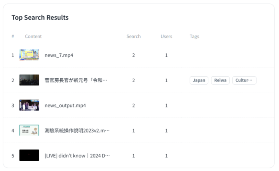Screen dimensions: 279x171
Task: Click the # rank column header
Action: pos(13,36)
